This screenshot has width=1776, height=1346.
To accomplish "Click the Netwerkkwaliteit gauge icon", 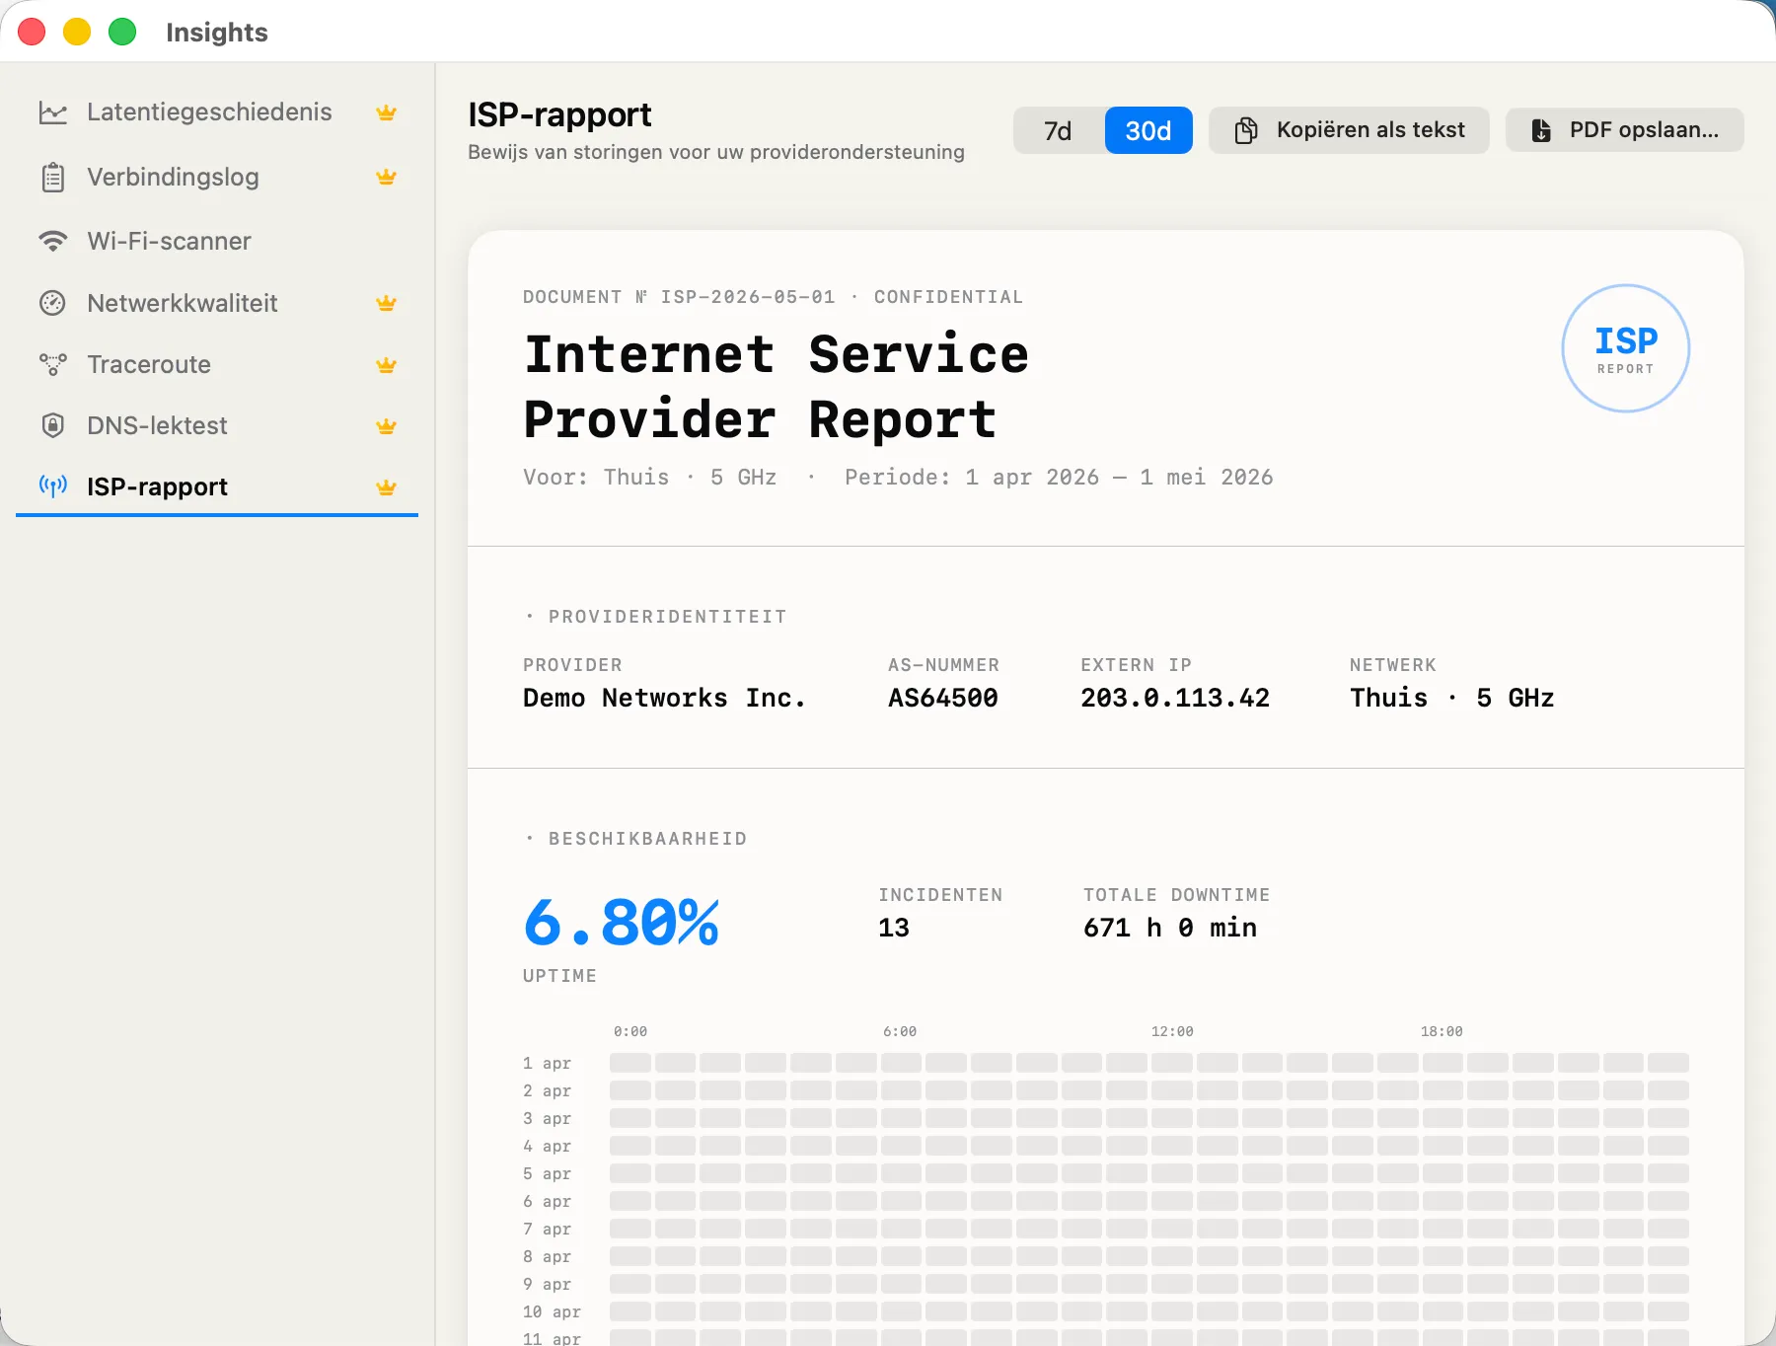I will (52, 303).
